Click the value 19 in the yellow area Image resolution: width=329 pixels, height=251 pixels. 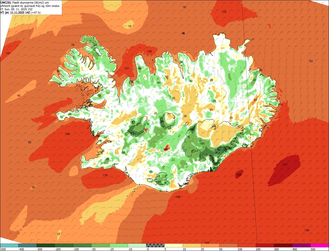tap(130, 26)
